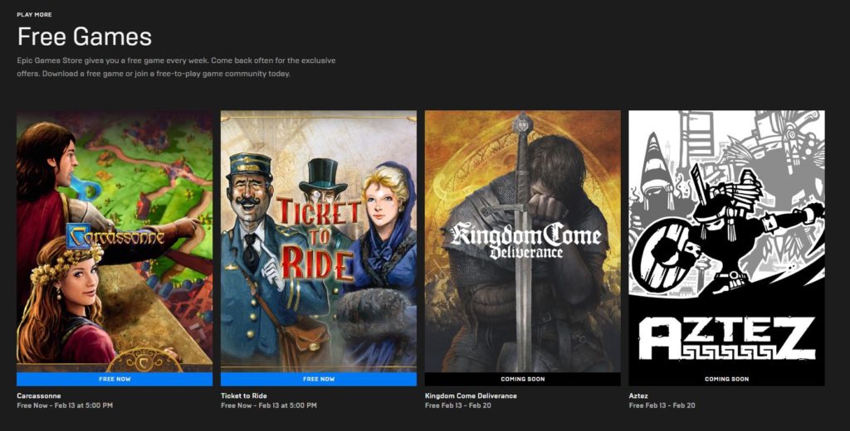This screenshot has width=850, height=431.
Task: Click the Free Now banner under Ticket to Ride
Action: [x=318, y=379]
